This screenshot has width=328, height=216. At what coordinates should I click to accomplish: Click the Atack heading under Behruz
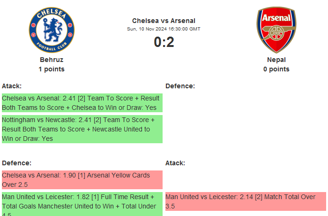(12, 86)
